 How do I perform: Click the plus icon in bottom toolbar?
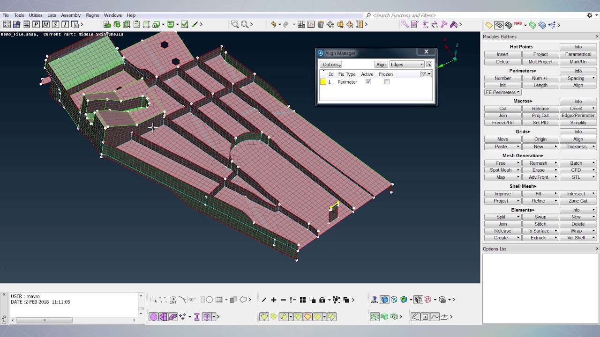click(x=274, y=300)
